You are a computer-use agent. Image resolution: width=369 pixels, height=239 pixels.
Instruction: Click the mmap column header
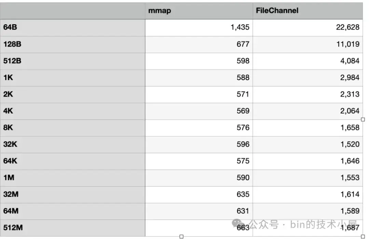(160, 11)
